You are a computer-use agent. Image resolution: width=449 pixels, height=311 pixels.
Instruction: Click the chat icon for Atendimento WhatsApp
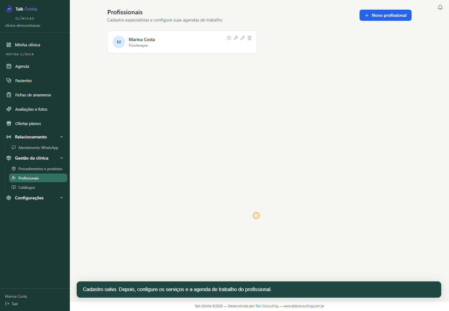pos(14,147)
